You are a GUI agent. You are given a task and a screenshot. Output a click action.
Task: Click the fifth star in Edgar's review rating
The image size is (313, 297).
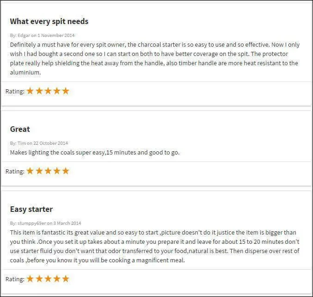click(66, 91)
